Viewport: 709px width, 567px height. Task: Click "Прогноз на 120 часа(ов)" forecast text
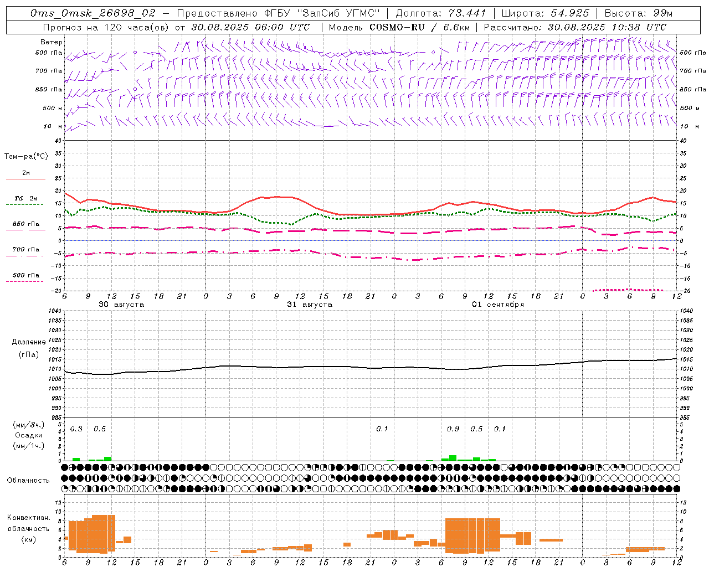tap(105, 27)
